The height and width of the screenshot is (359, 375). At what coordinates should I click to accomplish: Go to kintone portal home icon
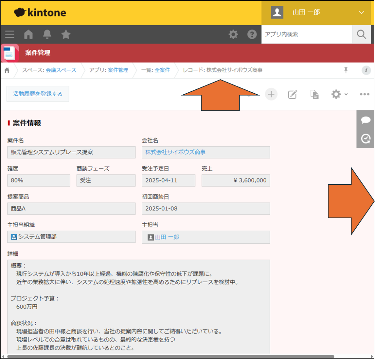28,34
